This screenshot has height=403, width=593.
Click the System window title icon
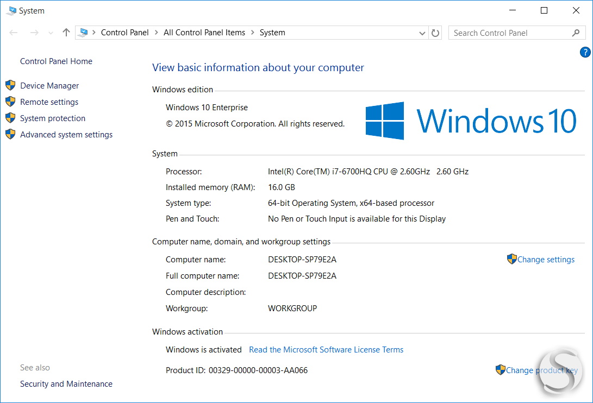tap(11, 10)
